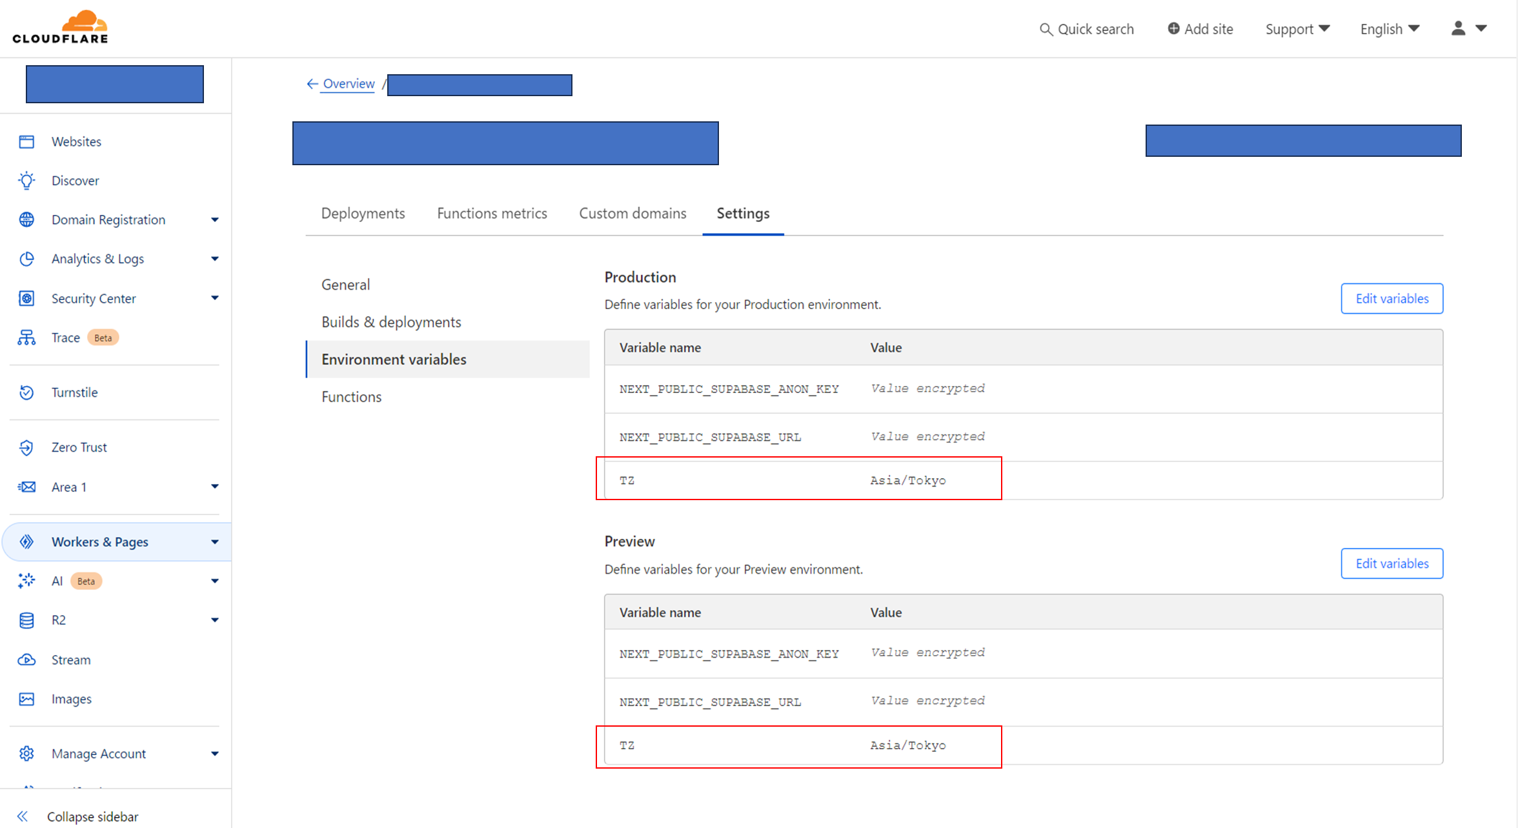
Task: Click the Websites sidebar icon
Action: tap(26, 141)
